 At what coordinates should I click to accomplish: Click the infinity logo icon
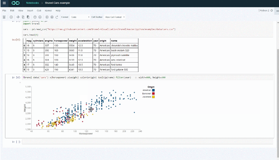coord(15,3)
